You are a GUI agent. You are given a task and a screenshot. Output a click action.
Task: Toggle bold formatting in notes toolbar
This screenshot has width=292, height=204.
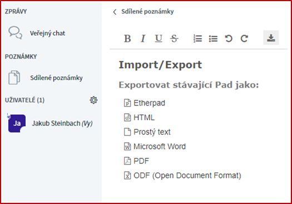pyautogui.click(x=127, y=38)
